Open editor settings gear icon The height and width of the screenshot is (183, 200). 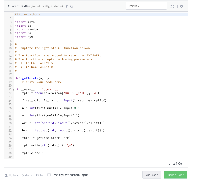(x=181, y=6)
